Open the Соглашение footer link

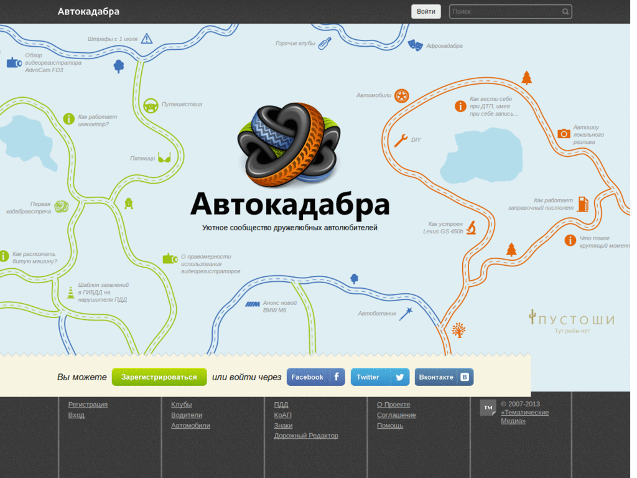point(396,415)
